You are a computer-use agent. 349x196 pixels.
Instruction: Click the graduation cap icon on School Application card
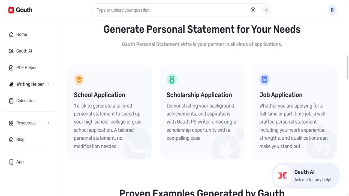coord(79,79)
